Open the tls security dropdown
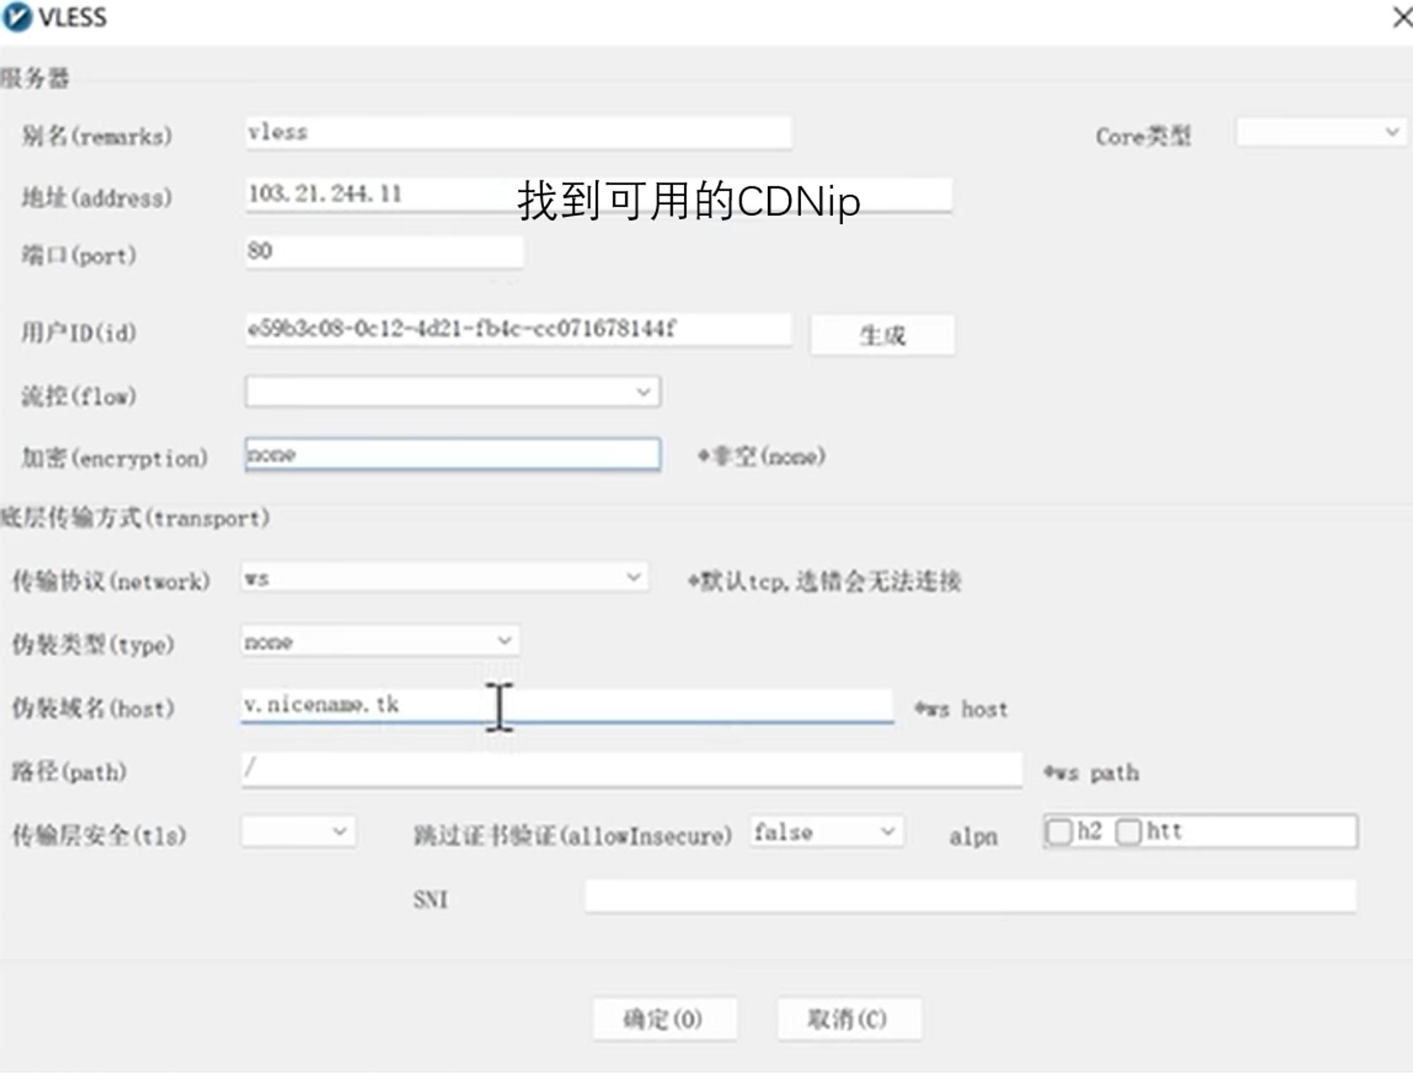Screen dimensions: 1413x1086 pyautogui.click(x=297, y=832)
